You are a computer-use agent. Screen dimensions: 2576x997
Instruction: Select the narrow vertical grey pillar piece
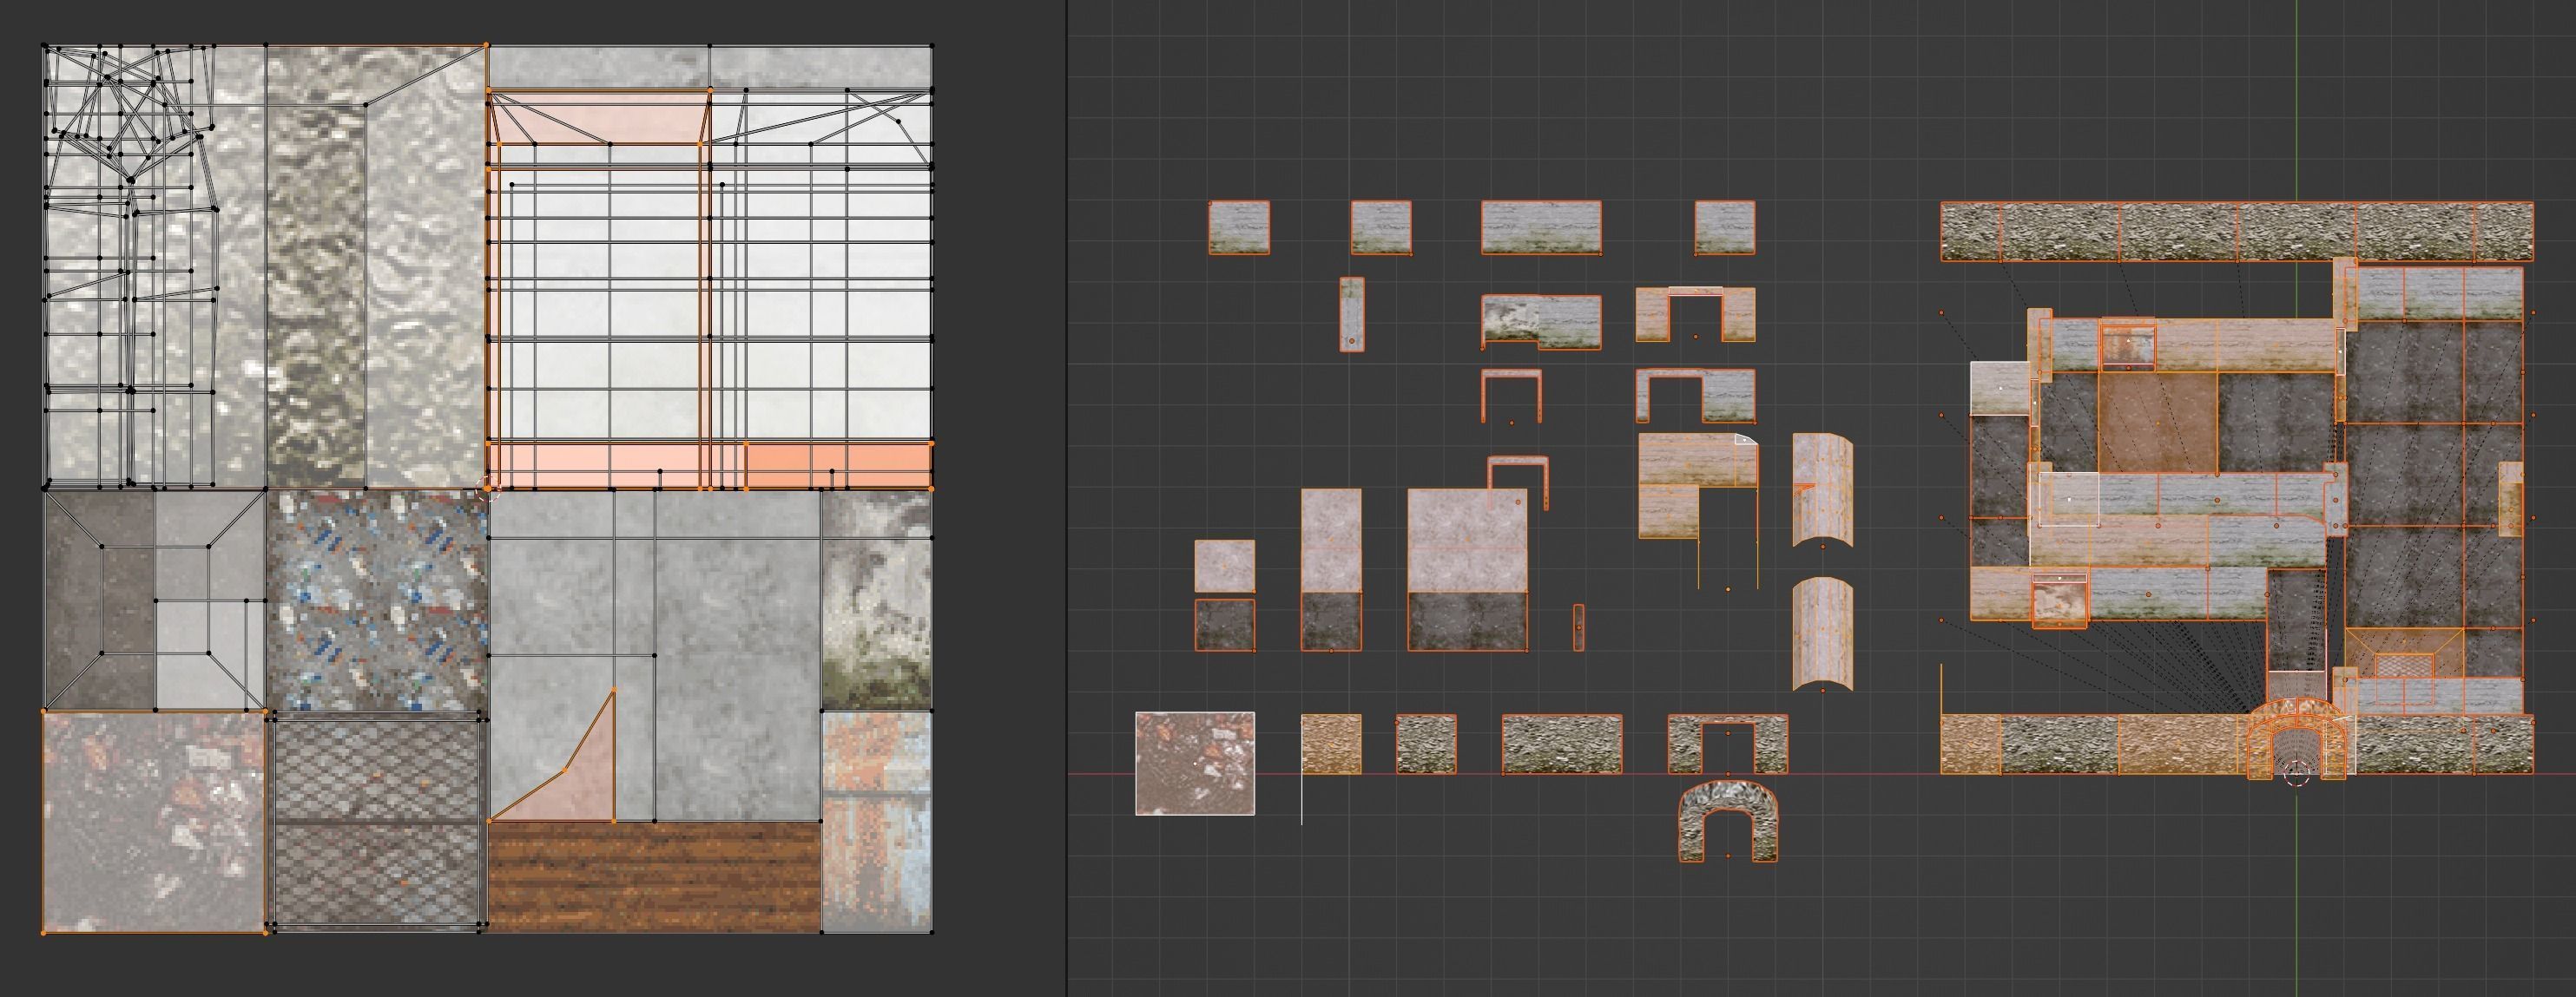click(x=1351, y=315)
